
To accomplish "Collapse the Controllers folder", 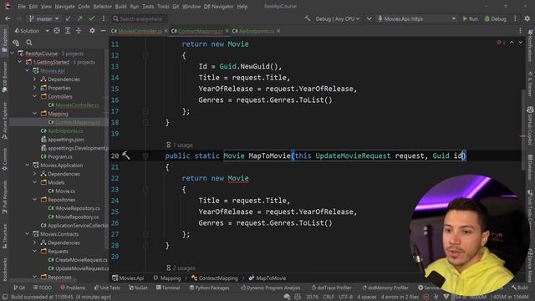I will (35, 97).
